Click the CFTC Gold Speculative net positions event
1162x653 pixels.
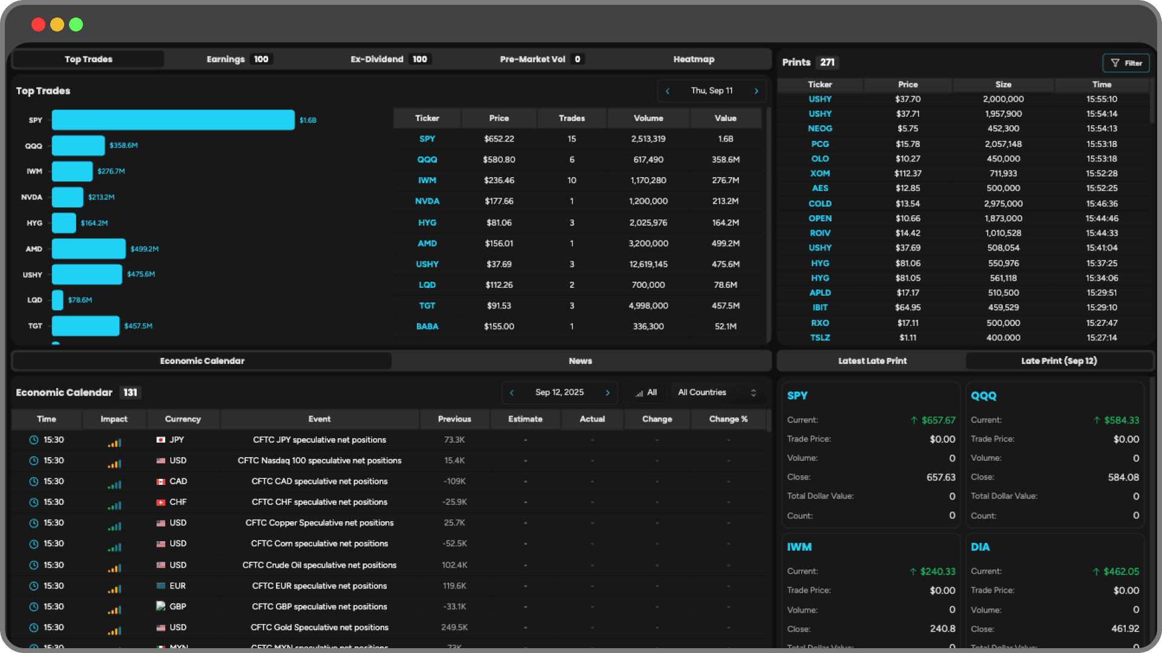(x=320, y=628)
